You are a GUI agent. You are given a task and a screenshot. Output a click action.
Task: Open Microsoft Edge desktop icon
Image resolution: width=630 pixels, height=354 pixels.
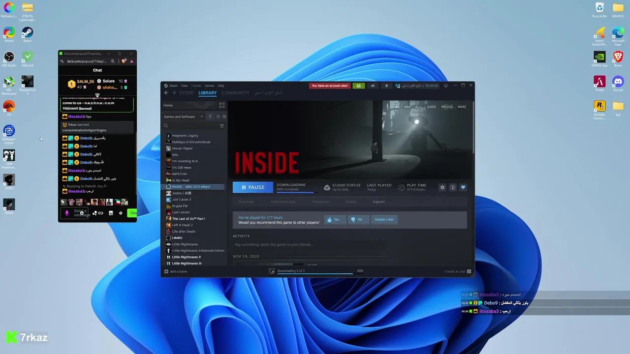618,36
